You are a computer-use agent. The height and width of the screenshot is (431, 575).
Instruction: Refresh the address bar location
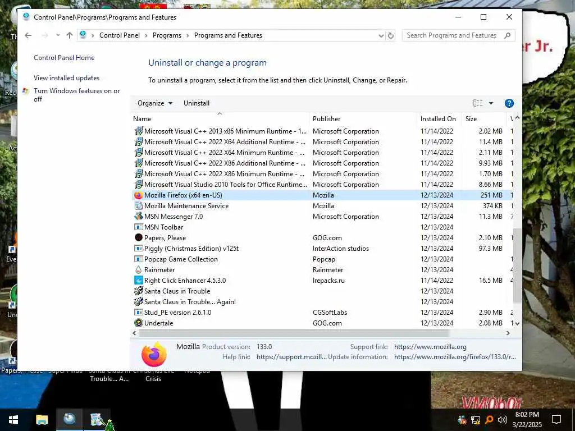(391, 35)
